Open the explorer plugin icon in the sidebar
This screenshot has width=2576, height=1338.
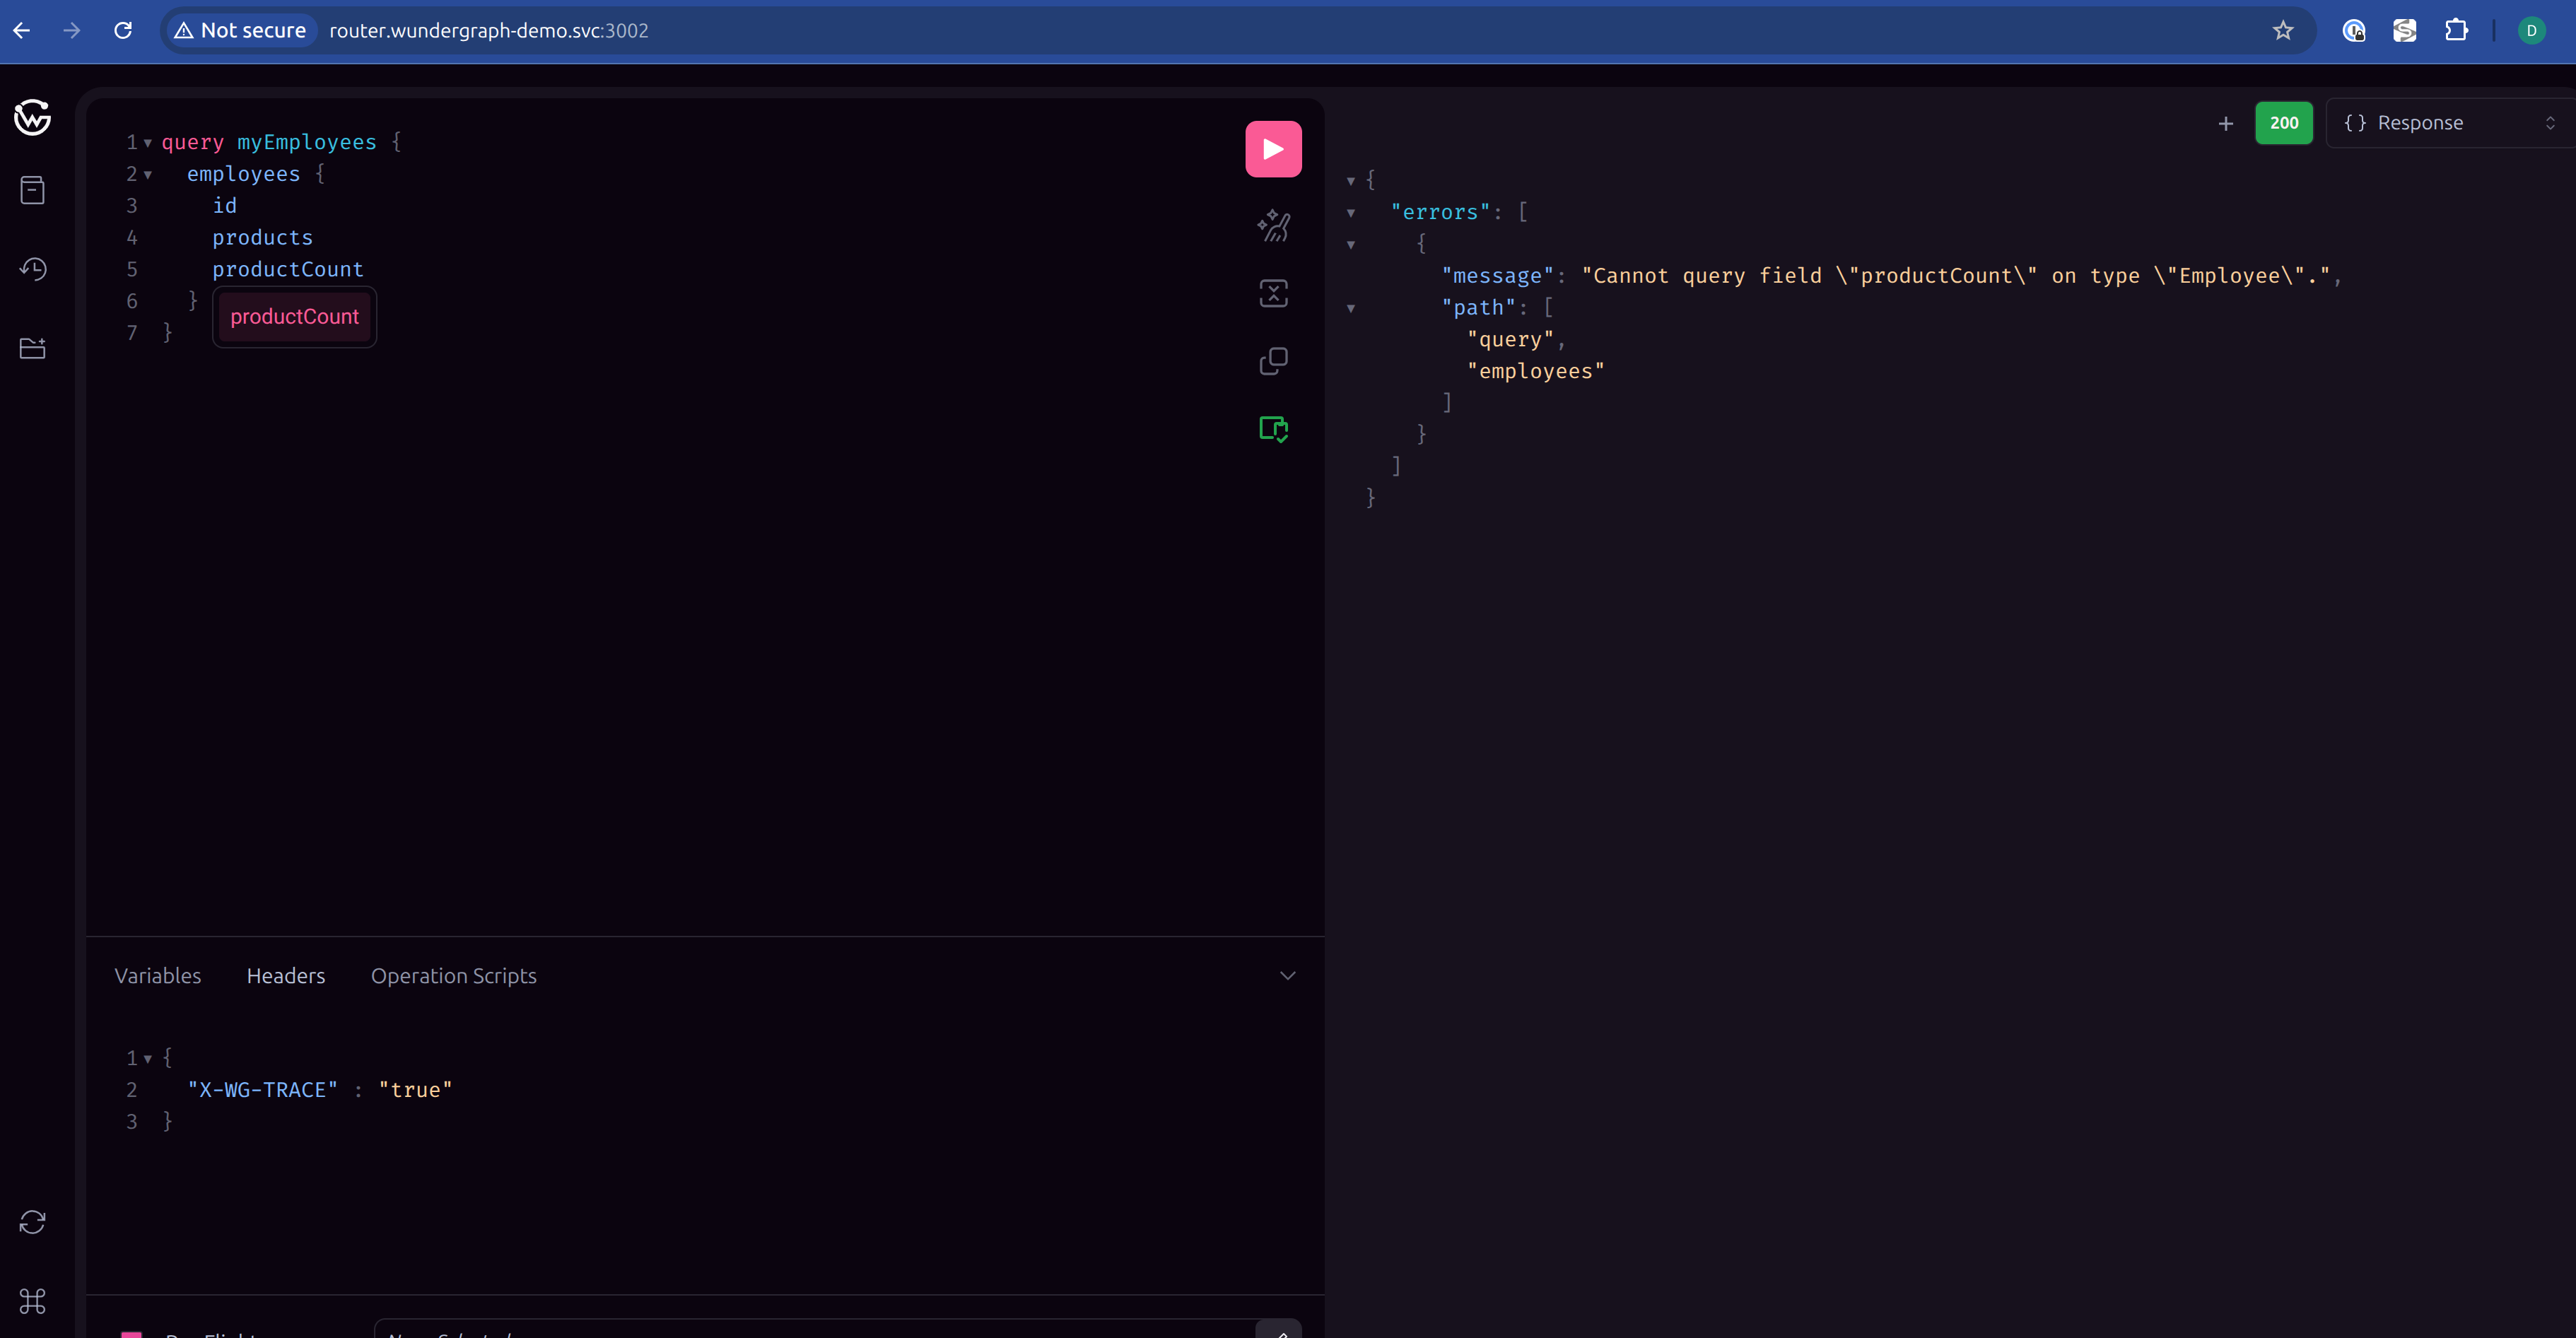click(32, 348)
